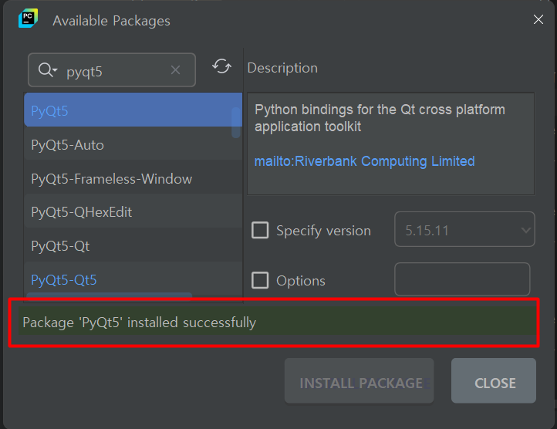Viewport: 557px width, 429px height.
Task: Reload the package list with refresh icon
Action: [221, 66]
